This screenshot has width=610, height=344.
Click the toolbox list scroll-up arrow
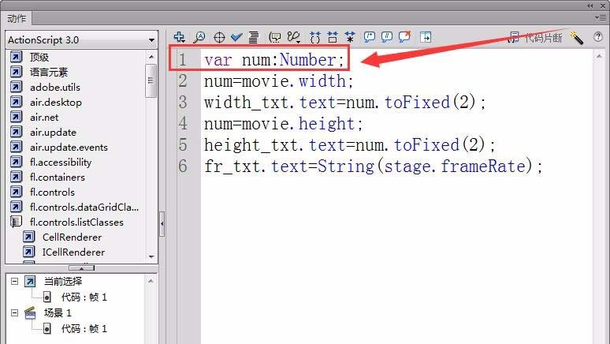click(151, 57)
